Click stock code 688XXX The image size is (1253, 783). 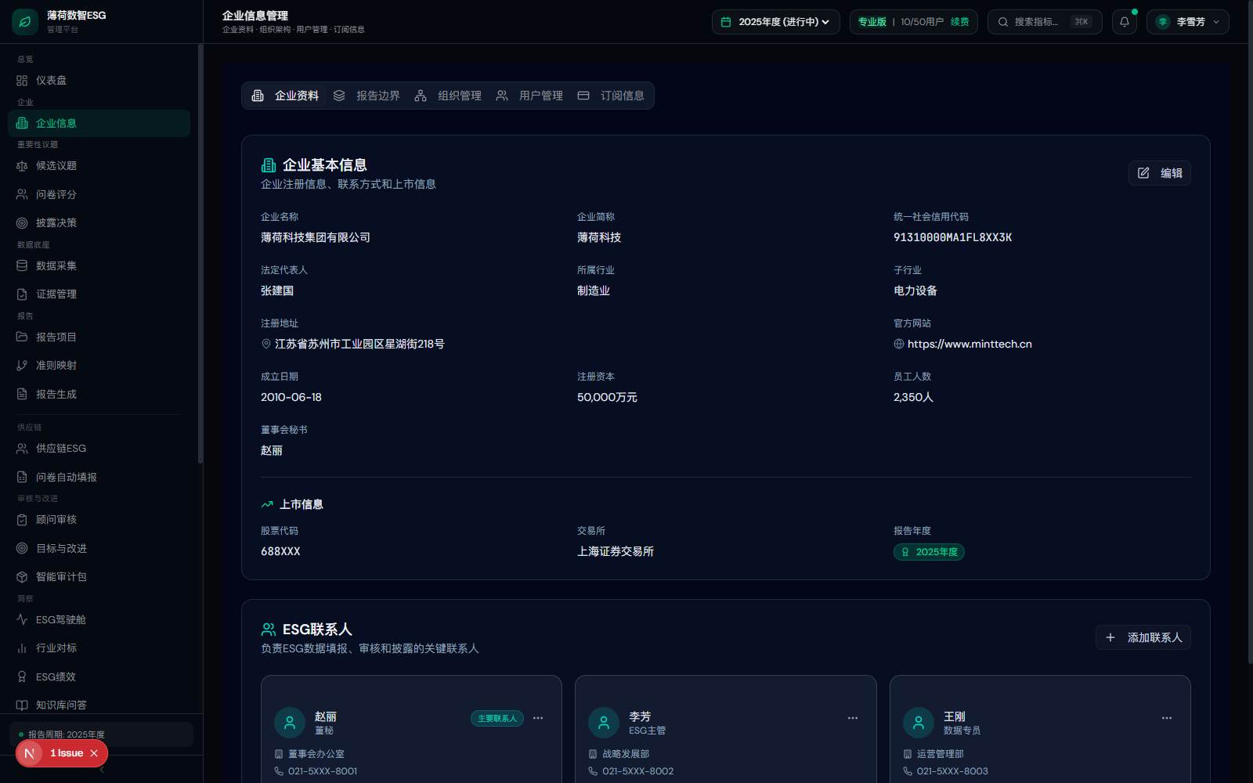pyautogui.click(x=280, y=551)
